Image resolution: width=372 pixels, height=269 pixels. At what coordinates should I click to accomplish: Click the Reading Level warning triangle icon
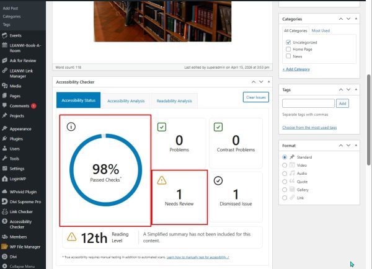pos(72,237)
